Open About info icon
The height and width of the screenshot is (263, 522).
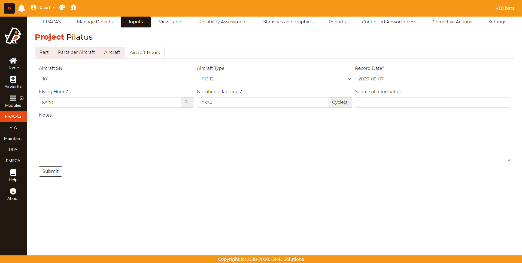[13, 194]
